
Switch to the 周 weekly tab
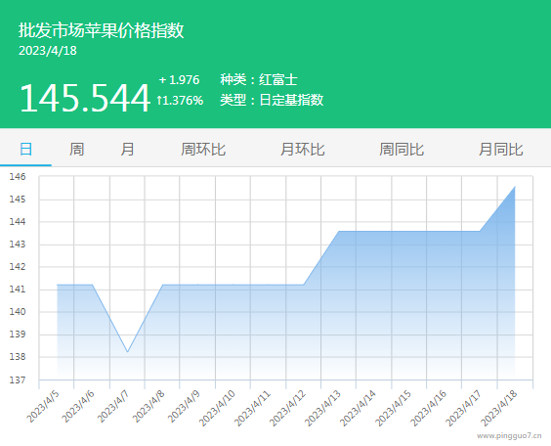point(76,149)
